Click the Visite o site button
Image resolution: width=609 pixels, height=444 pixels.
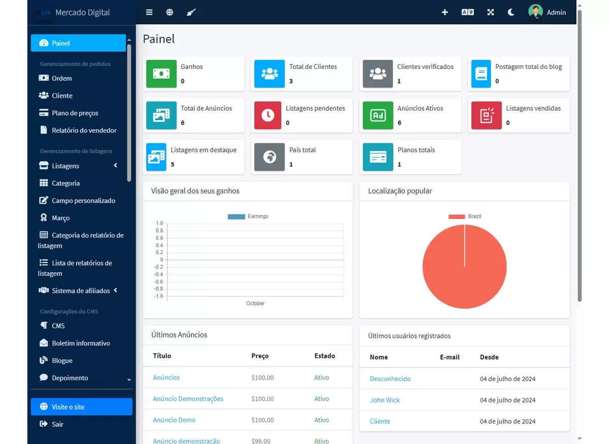click(81, 406)
